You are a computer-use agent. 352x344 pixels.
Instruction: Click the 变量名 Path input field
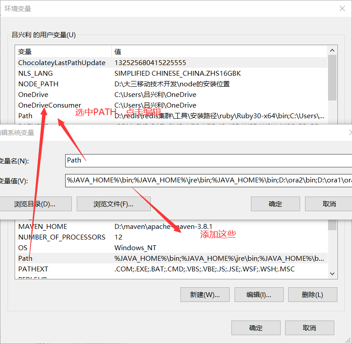[208, 161]
